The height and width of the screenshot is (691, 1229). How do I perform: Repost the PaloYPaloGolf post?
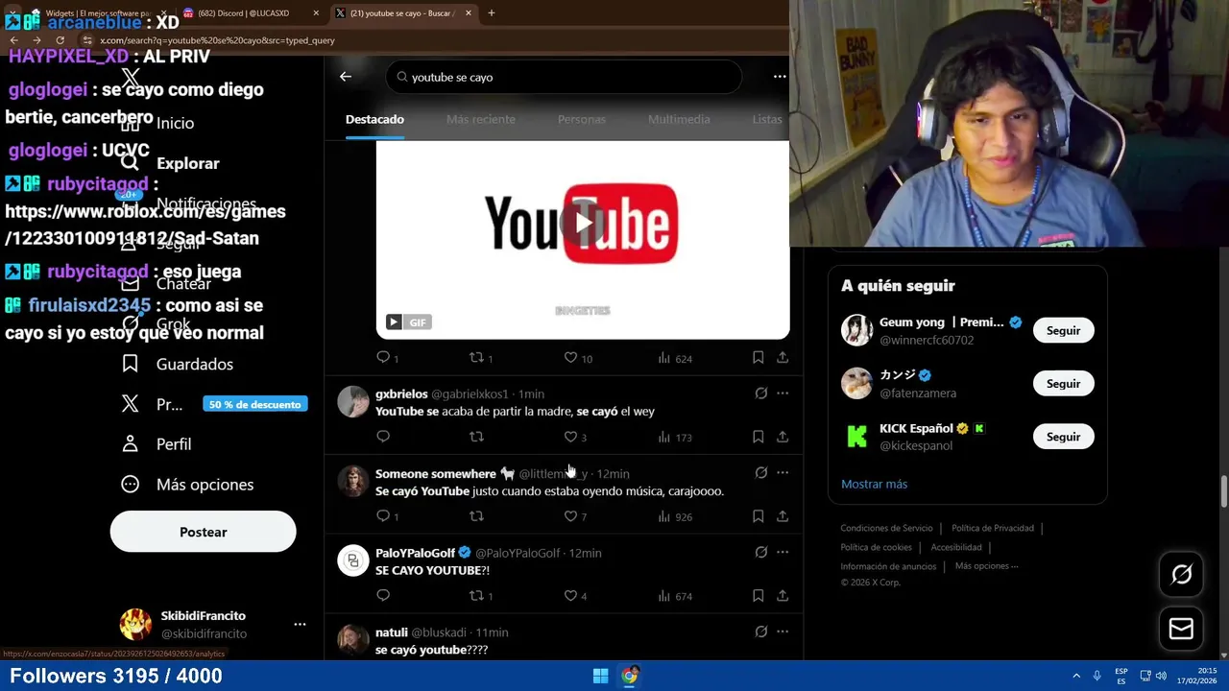pos(476,595)
